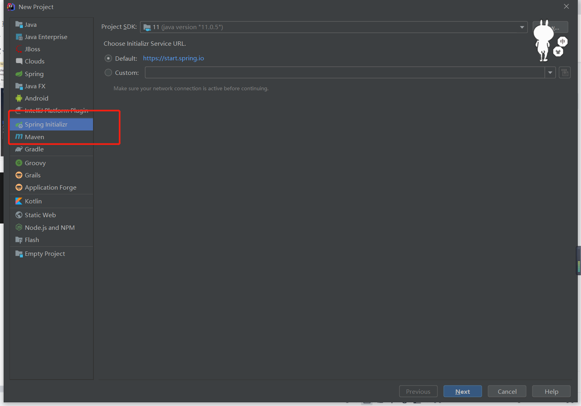
Task: Click the Groovy green G icon
Action: click(19, 163)
